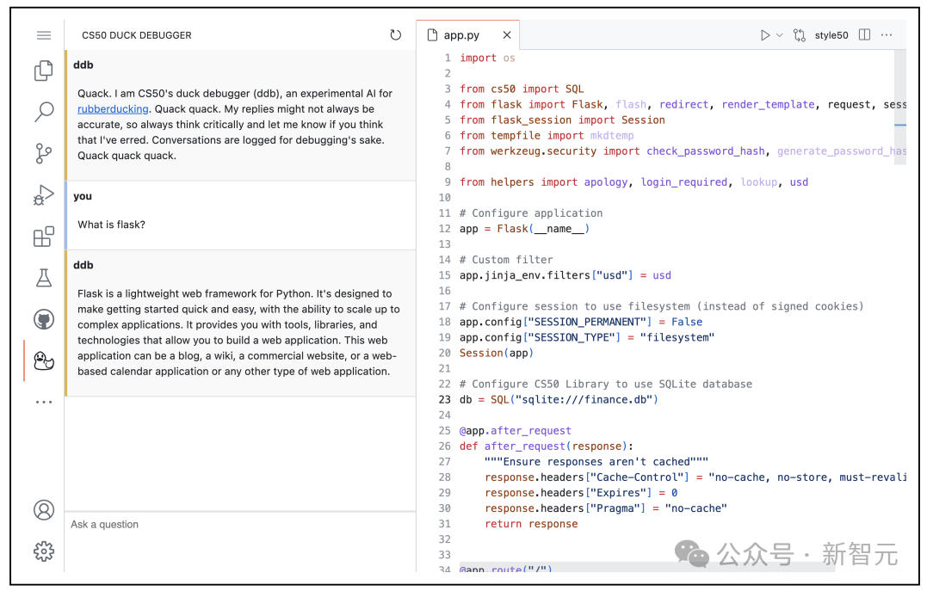
Task: Select the app.py editor tab
Action: (x=461, y=35)
